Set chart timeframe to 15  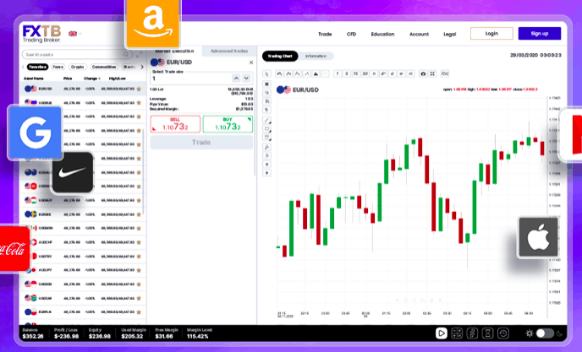coord(355,73)
